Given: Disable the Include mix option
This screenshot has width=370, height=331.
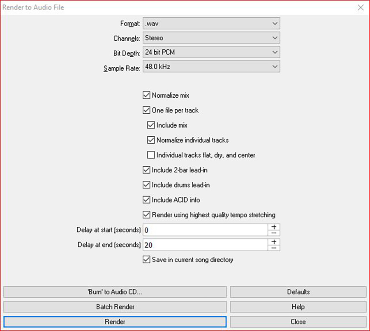Looking at the screenshot, I should [151, 125].
